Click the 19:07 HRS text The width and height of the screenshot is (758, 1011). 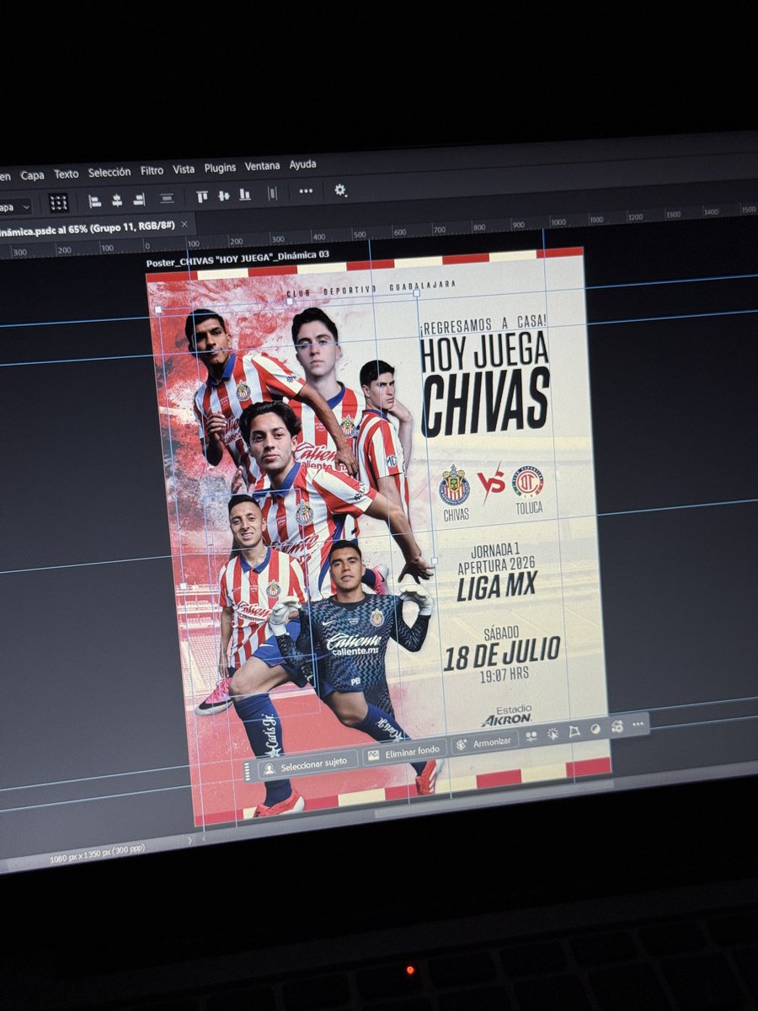point(504,676)
